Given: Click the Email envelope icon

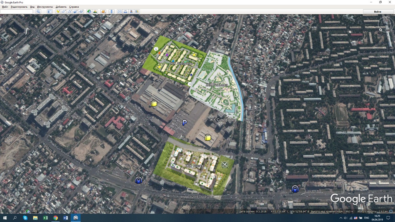Looking at the screenshot, I should click(120, 11).
